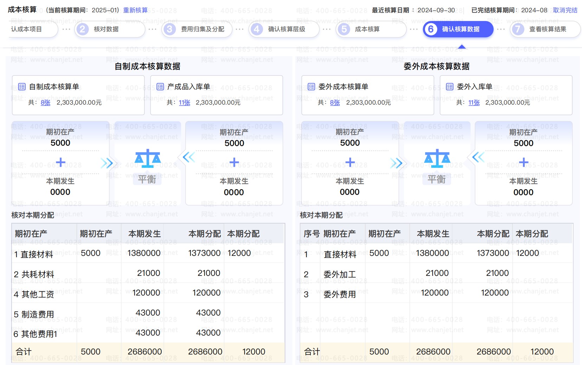This screenshot has width=582, height=365.
Task: Select 其他工资 row in left table
Action: coord(148,293)
